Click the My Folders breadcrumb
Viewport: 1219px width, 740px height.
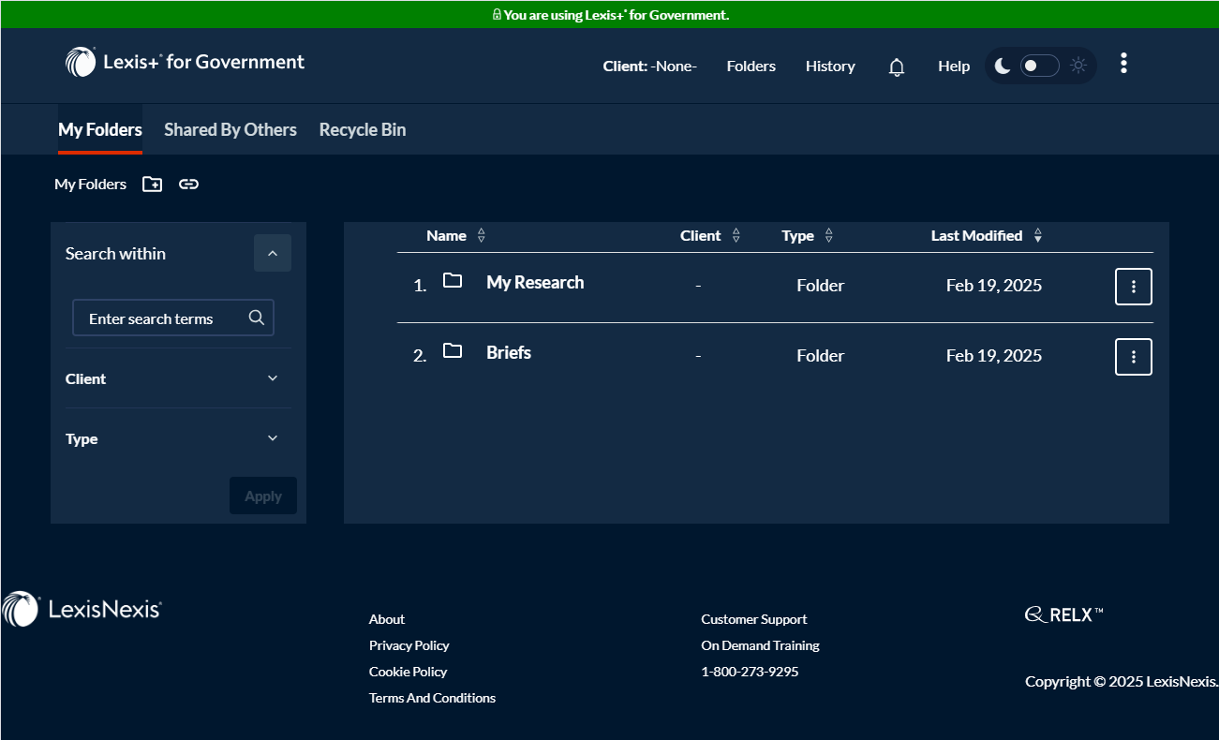[x=90, y=185]
